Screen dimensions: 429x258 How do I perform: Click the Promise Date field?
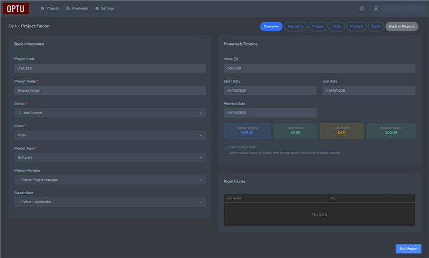click(x=270, y=113)
